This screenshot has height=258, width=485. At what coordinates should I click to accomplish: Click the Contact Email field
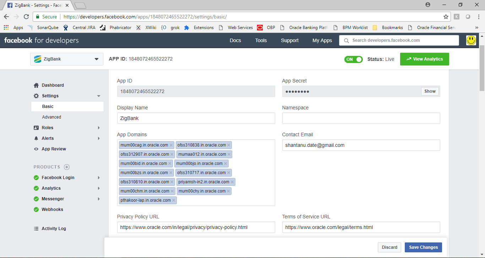361,145
